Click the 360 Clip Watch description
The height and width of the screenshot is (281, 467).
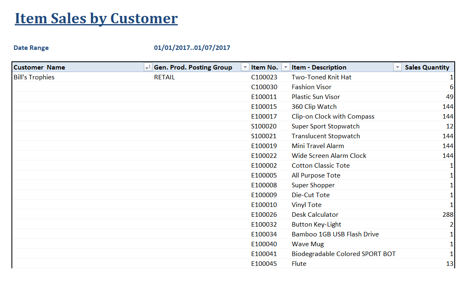point(314,106)
